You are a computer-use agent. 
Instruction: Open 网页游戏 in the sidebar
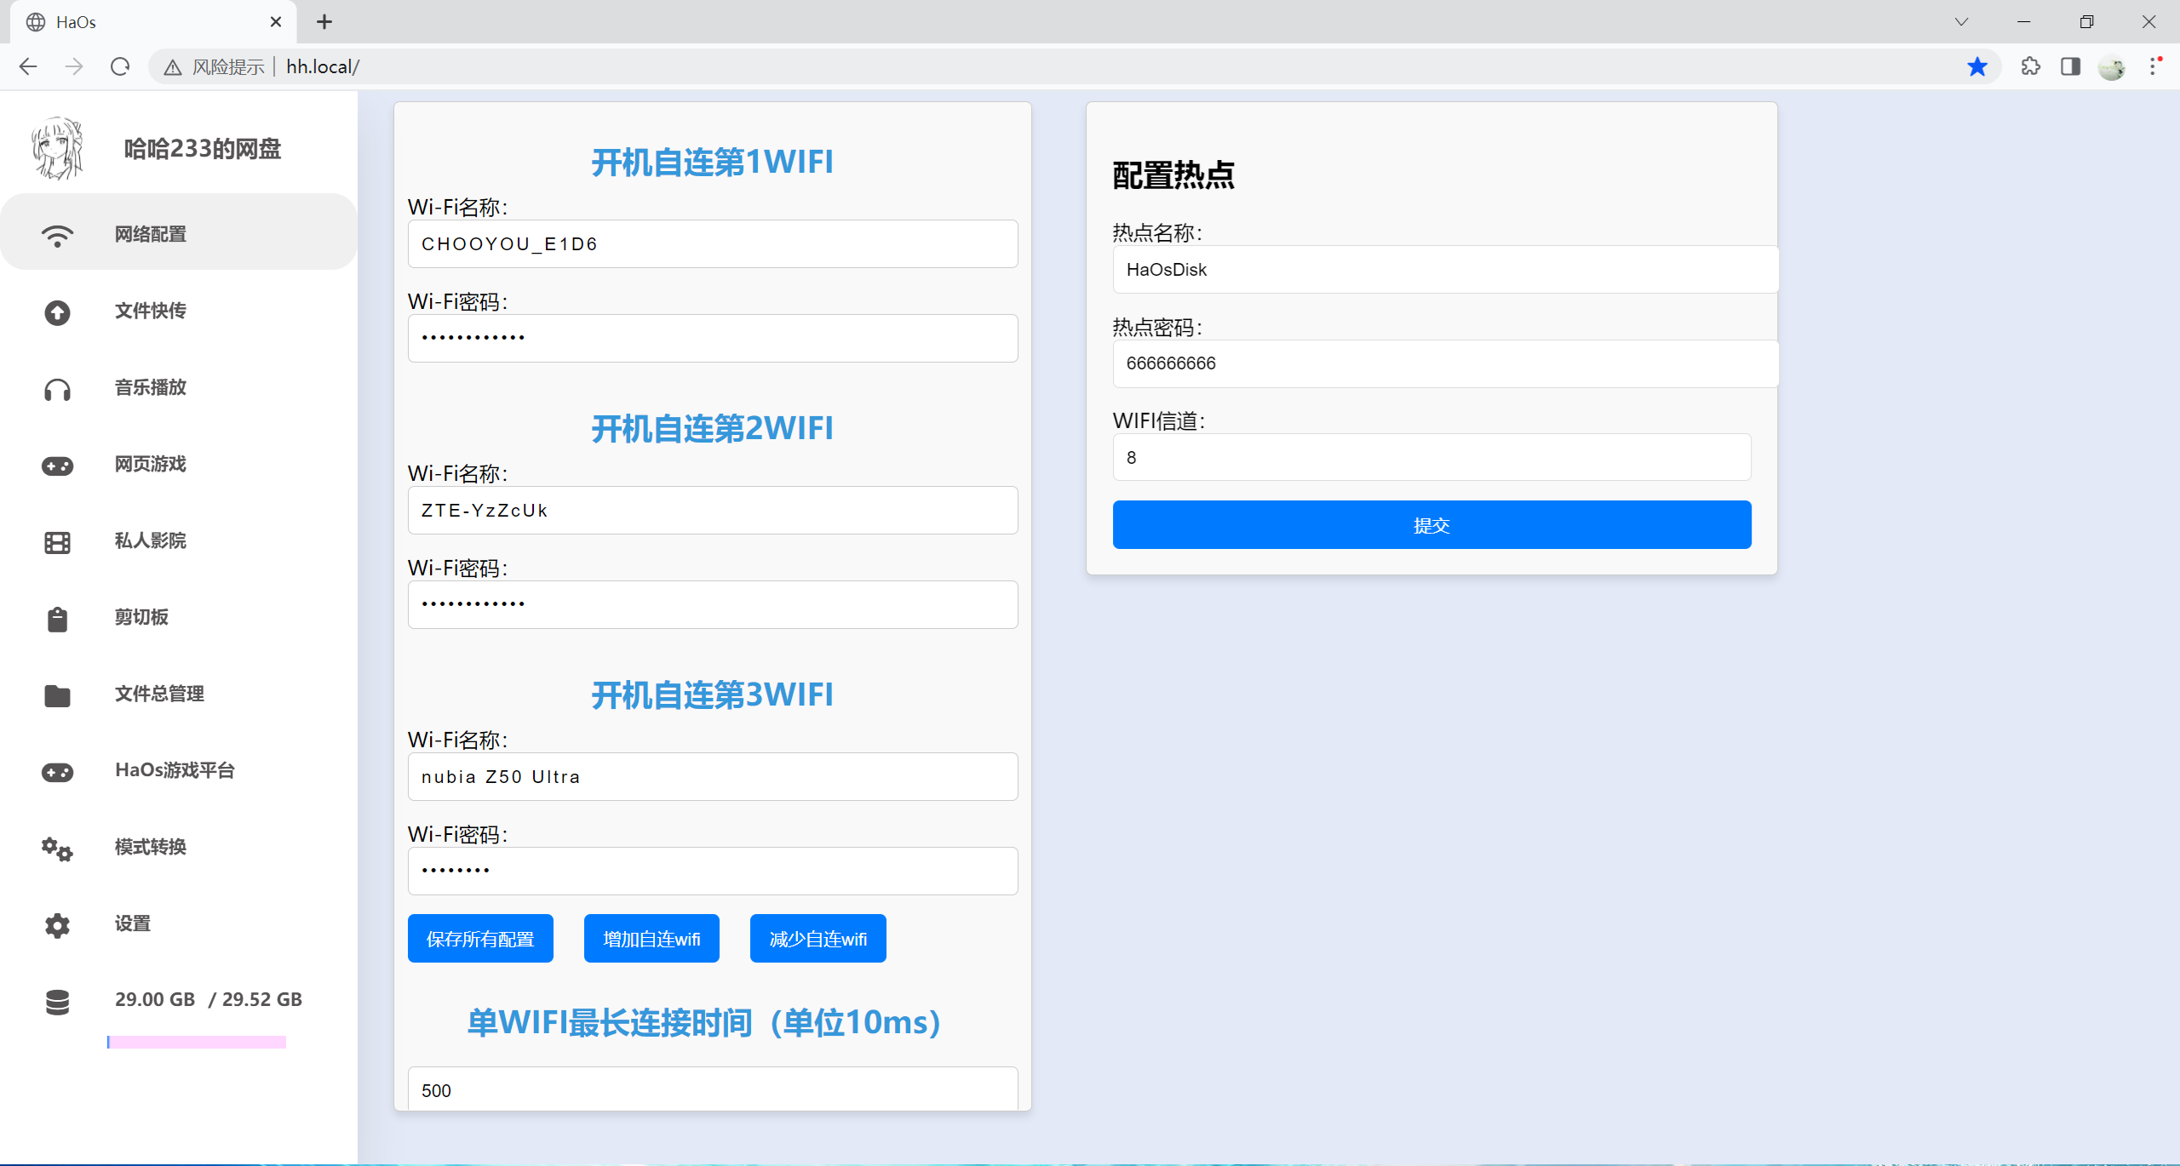[x=179, y=464]
